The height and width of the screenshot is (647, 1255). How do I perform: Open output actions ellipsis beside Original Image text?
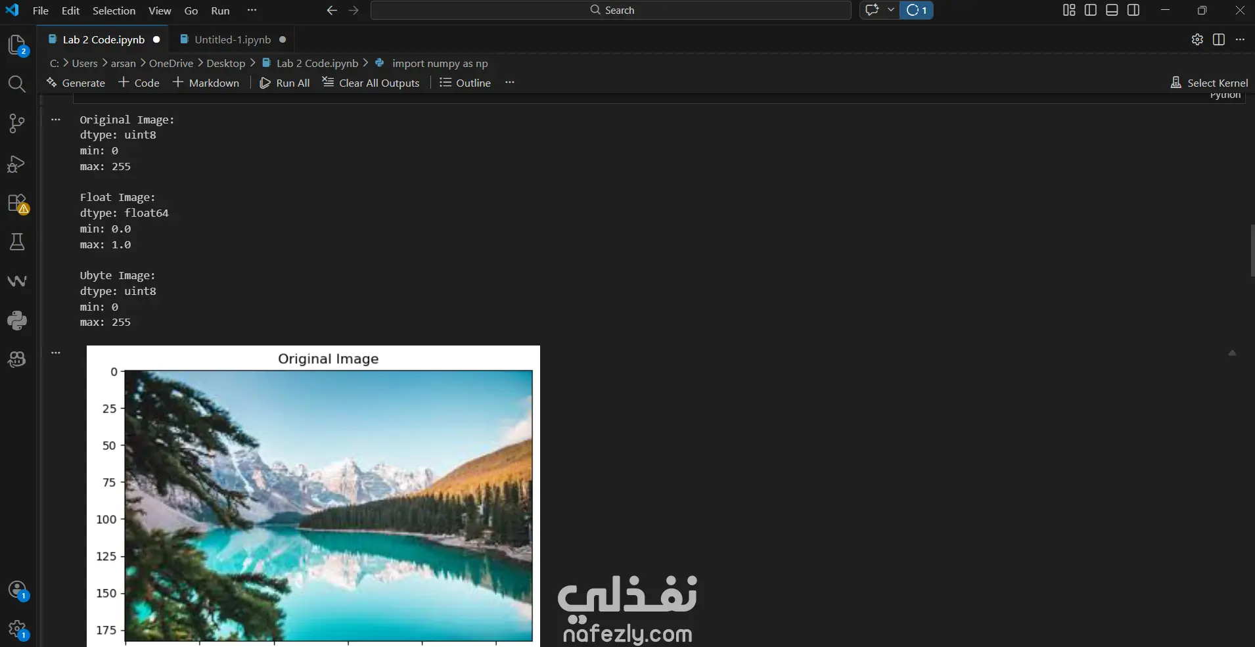click(x=56, y=120)
